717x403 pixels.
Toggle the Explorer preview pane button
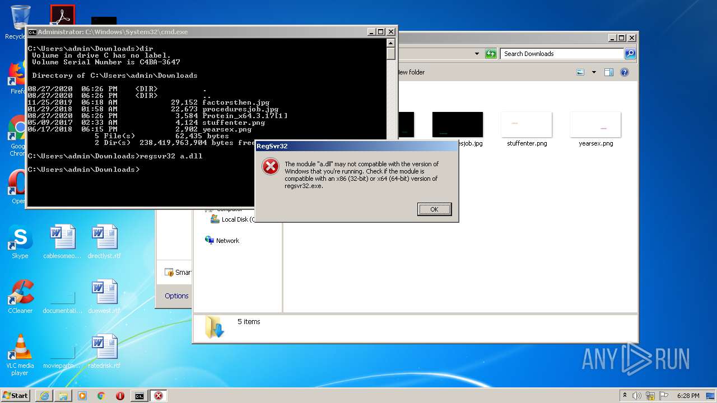609,72
